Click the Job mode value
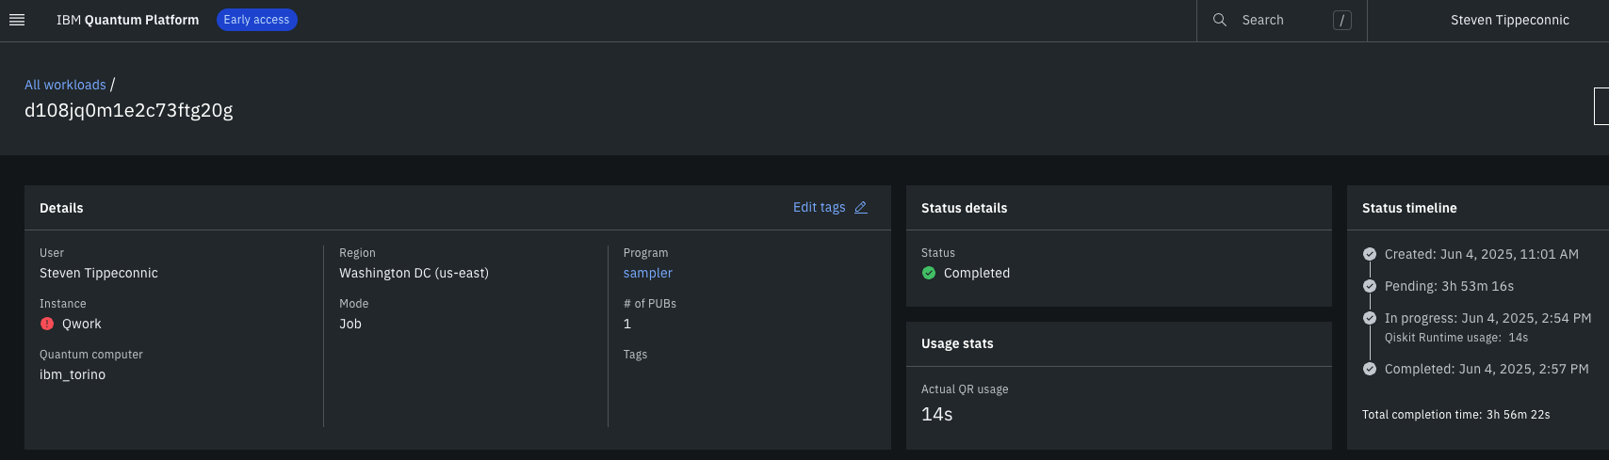The image size is (1609, 460). tap(350, 324)
